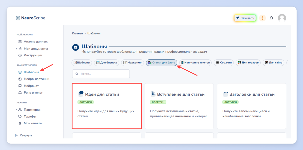Image resolution: width=303 pixels, height=150 pixels.
Task: Expand the Партнерка tree arrow
Action: (x=17, y=110)
